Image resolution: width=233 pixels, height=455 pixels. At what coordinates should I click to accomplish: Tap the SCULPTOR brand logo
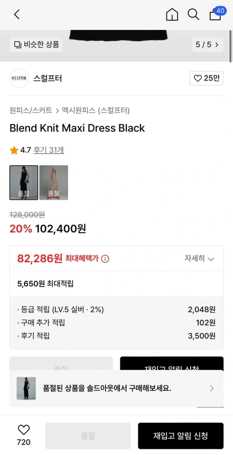(x=19, y=78)
